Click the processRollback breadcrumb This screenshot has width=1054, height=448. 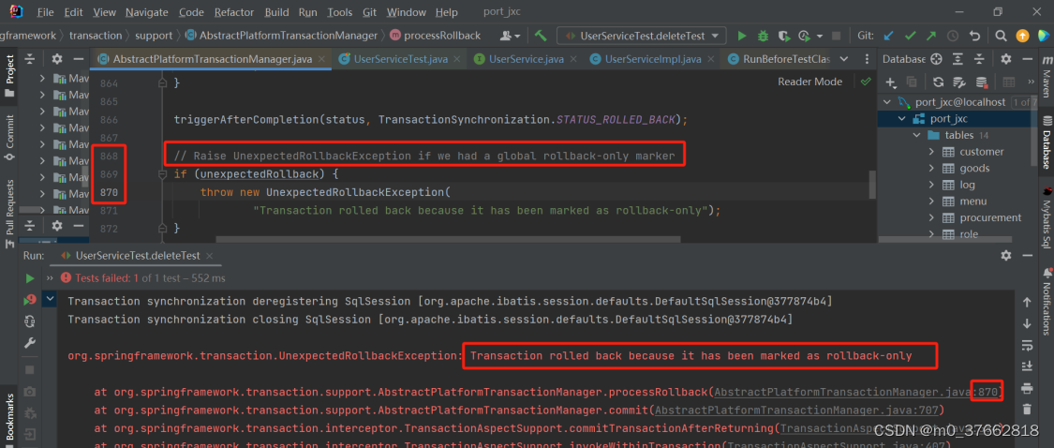pyautogui.click(x=442, y=36)
